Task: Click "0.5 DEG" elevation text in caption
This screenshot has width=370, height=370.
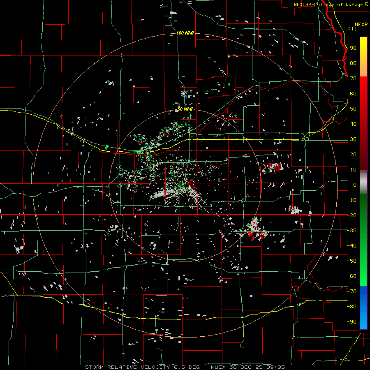Action: pyautogui.click(x=187, y=367)
